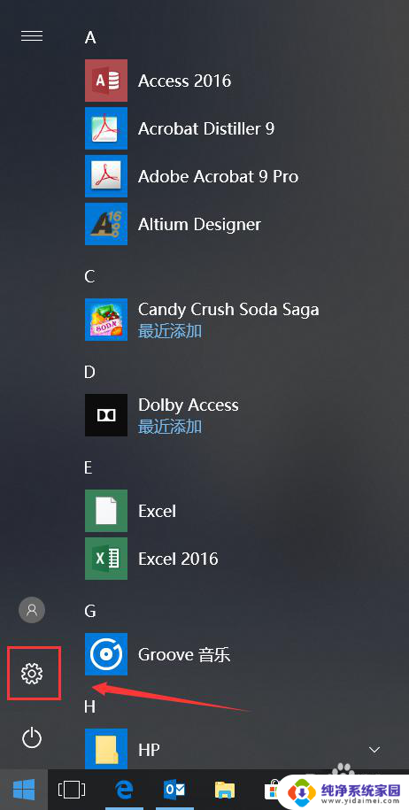Select Groove 音乐 label
The height and width of the screenshot is (810, 409).
184,655
